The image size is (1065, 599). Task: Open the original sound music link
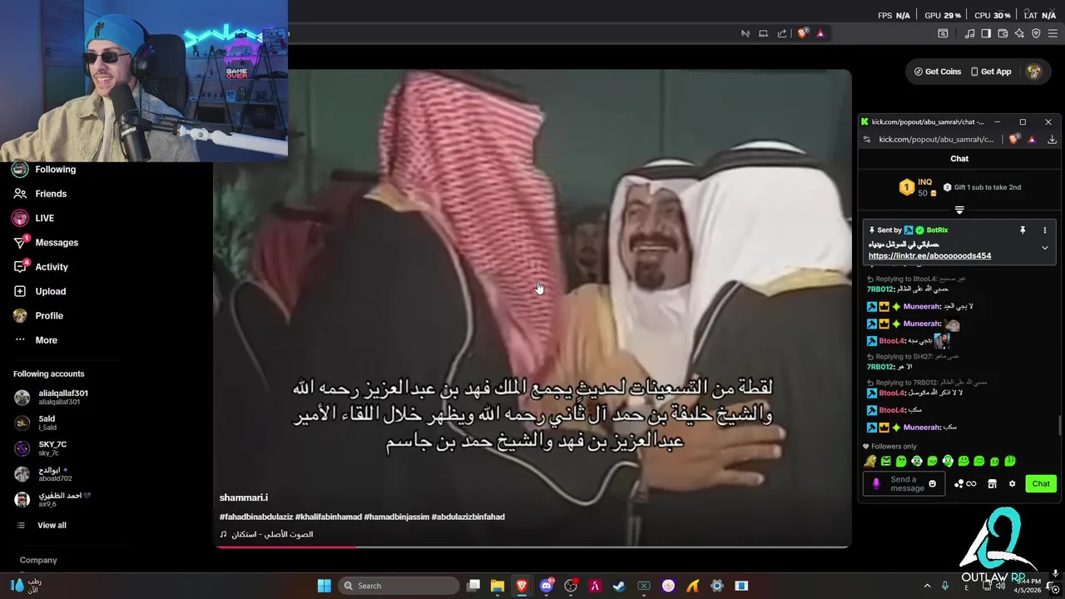[266, 534]
